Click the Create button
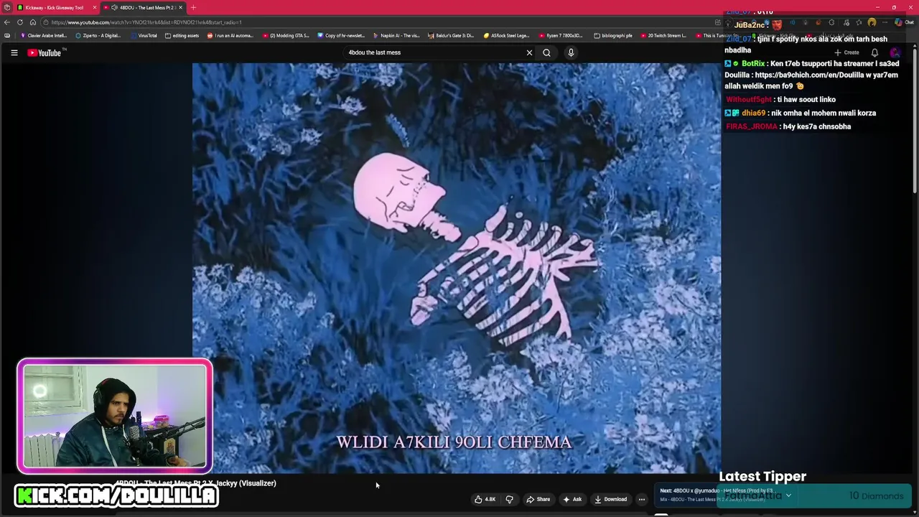 pos(846,52)
